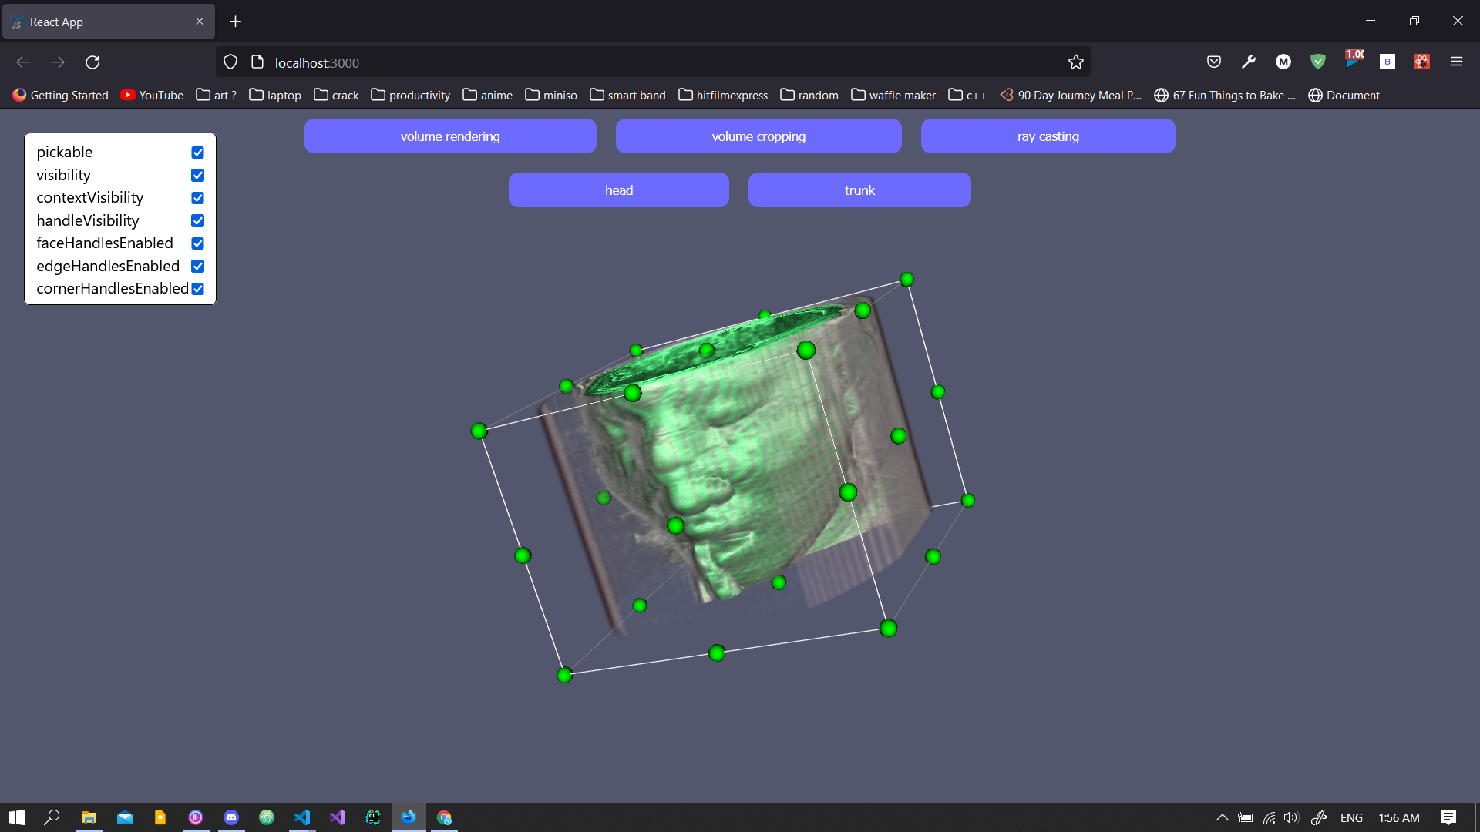Click the wrench extension icon
The height and width of the screenshot is (832, 1480).
click(x=1249, y=62)
